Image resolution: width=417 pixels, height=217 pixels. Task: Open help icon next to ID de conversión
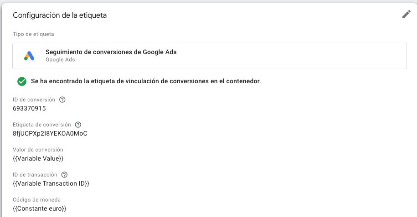[x=62, y=100]
